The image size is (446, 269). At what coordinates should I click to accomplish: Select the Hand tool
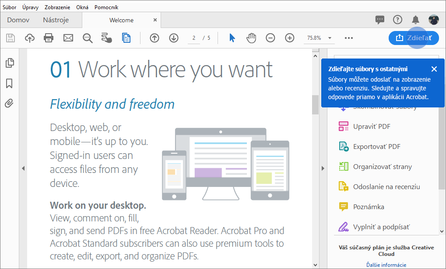[x=251, y=38]
